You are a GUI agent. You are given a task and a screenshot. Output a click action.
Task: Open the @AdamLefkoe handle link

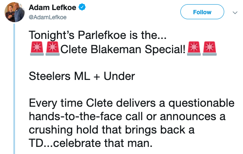point(48,17)
